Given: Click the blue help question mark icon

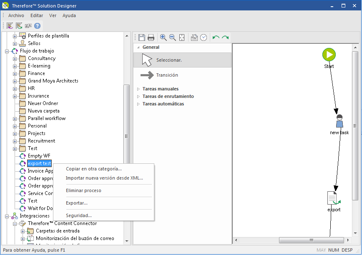Looking at the screenshot, I should [x=37, y=26].
